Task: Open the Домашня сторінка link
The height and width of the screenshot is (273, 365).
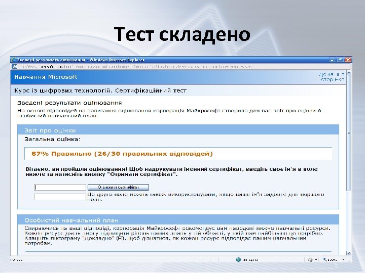Action: tap(332, 77)
